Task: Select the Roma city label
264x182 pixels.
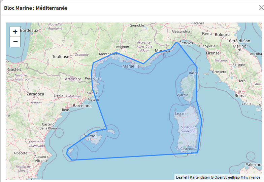Action: (240, 96)
